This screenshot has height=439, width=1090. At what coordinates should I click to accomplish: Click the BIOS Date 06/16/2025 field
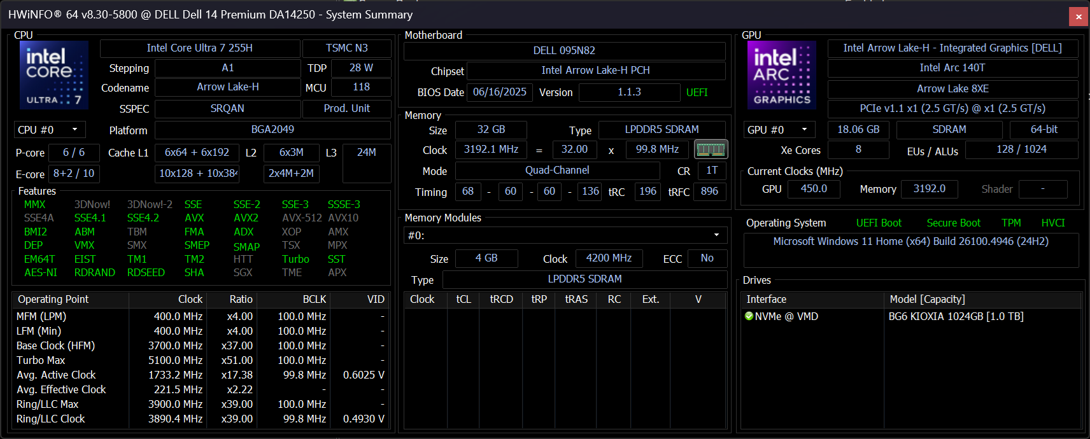500,92
